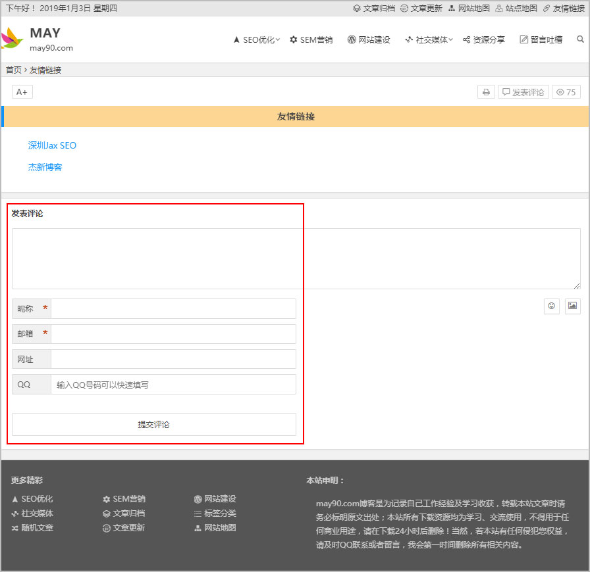
Task: Expand the SEO优化 dropdown menu
Action: click(257, 39)
